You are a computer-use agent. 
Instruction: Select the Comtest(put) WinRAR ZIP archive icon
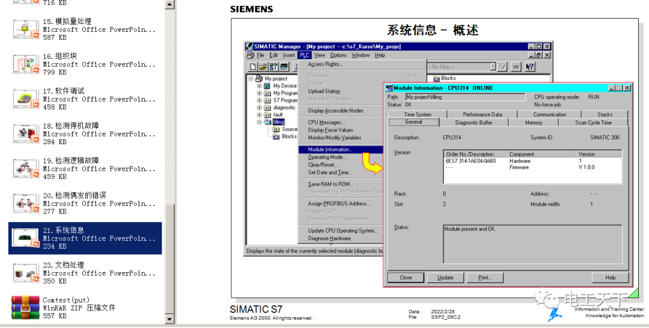pos(25,308)
